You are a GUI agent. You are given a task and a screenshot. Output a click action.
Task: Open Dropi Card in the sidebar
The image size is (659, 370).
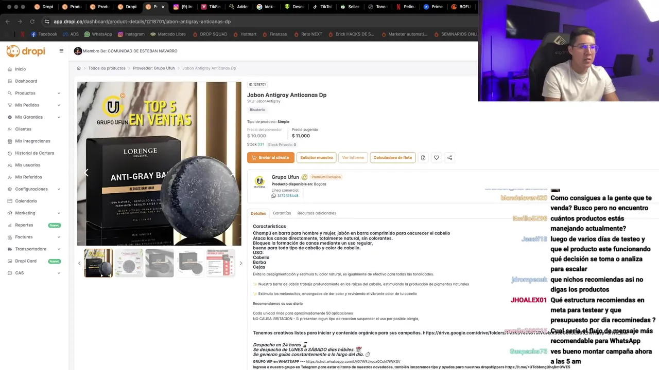coord(26,261)
